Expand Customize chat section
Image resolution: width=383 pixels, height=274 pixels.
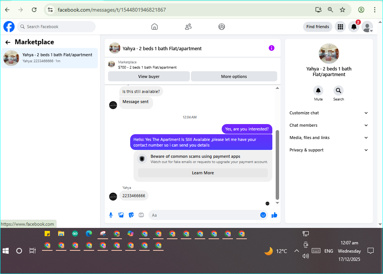pos(329,113)
